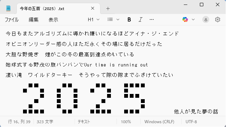Click line starting 凄い滝 ワイルドターキー
This screenshot has width=226, height=127.
[89, 75]
